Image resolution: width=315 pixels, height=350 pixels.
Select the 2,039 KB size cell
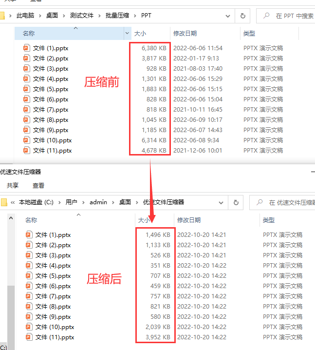[x=158, y=327]
